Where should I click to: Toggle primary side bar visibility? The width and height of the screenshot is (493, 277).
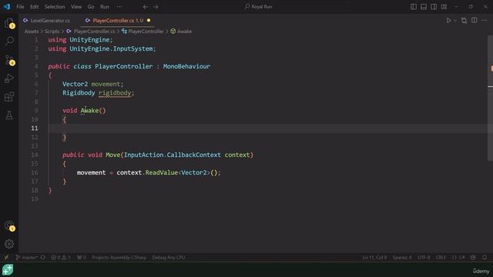point(414,7)
